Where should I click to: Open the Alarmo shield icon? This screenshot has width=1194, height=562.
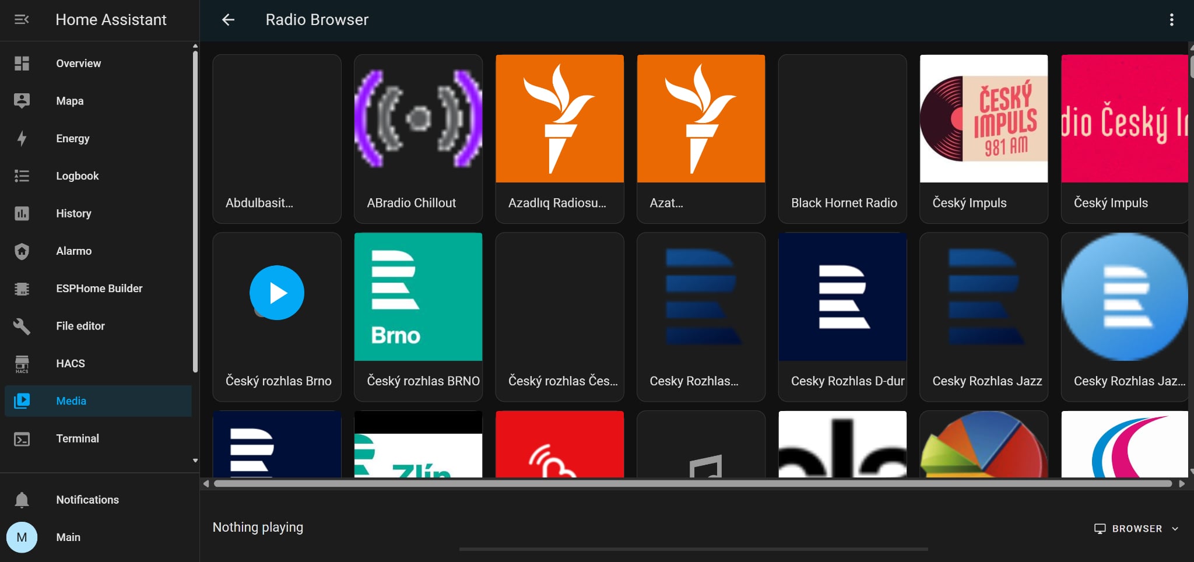coord(22,251)
